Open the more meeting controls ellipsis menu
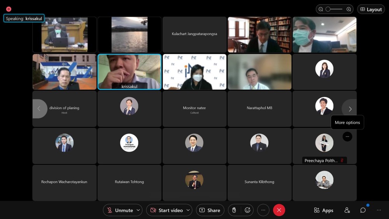This screenshot has width=389, height=219. pyautogui.click(x=263, y=210)
